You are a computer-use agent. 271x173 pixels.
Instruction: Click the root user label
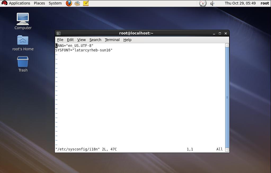265,3
